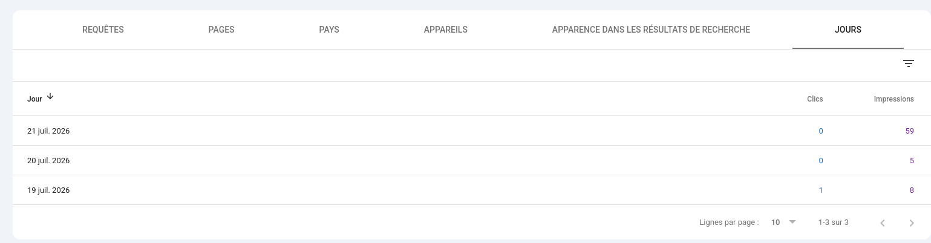
Task: Select the 20 juil. 2026 row
Action: (471, 160)
